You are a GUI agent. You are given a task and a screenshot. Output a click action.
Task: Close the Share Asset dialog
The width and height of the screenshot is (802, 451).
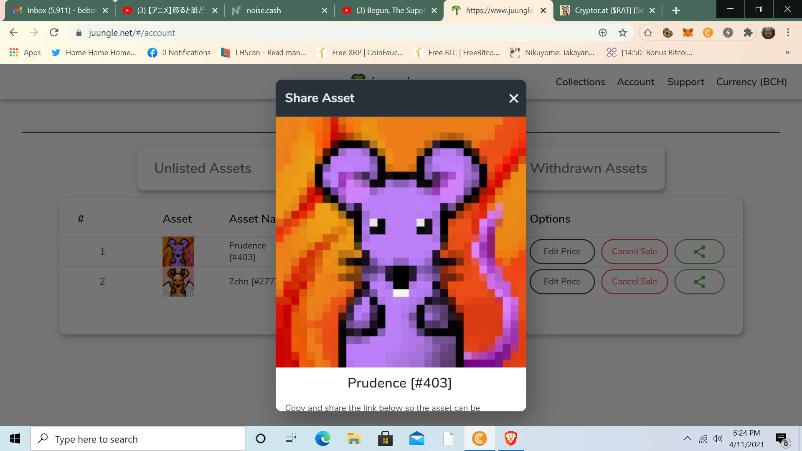click(513, 98)
